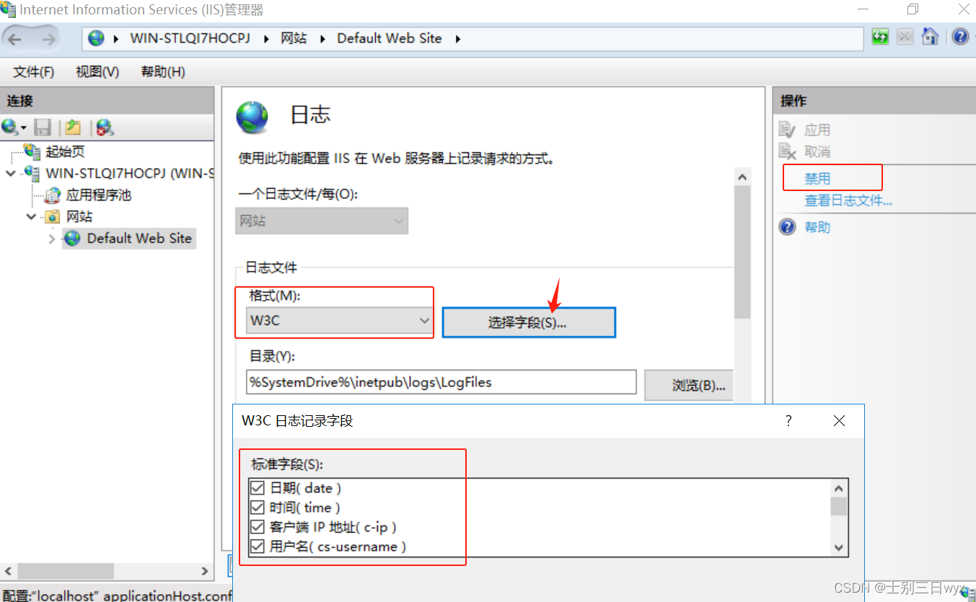
Task: Select Default Web Site in tree
Action: pyautogui.click(x=139, y=238)
